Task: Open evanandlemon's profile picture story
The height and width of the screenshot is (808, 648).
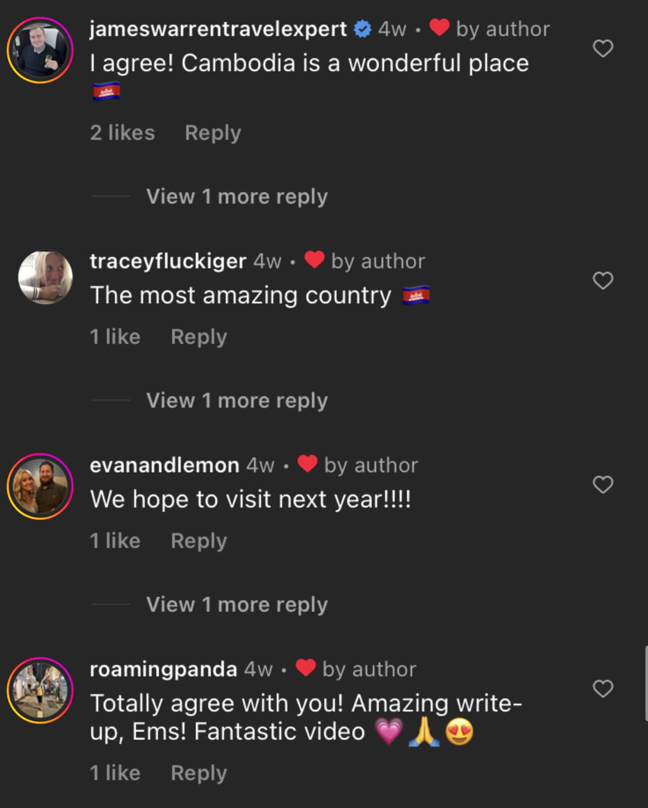Action: coord(40,486)
